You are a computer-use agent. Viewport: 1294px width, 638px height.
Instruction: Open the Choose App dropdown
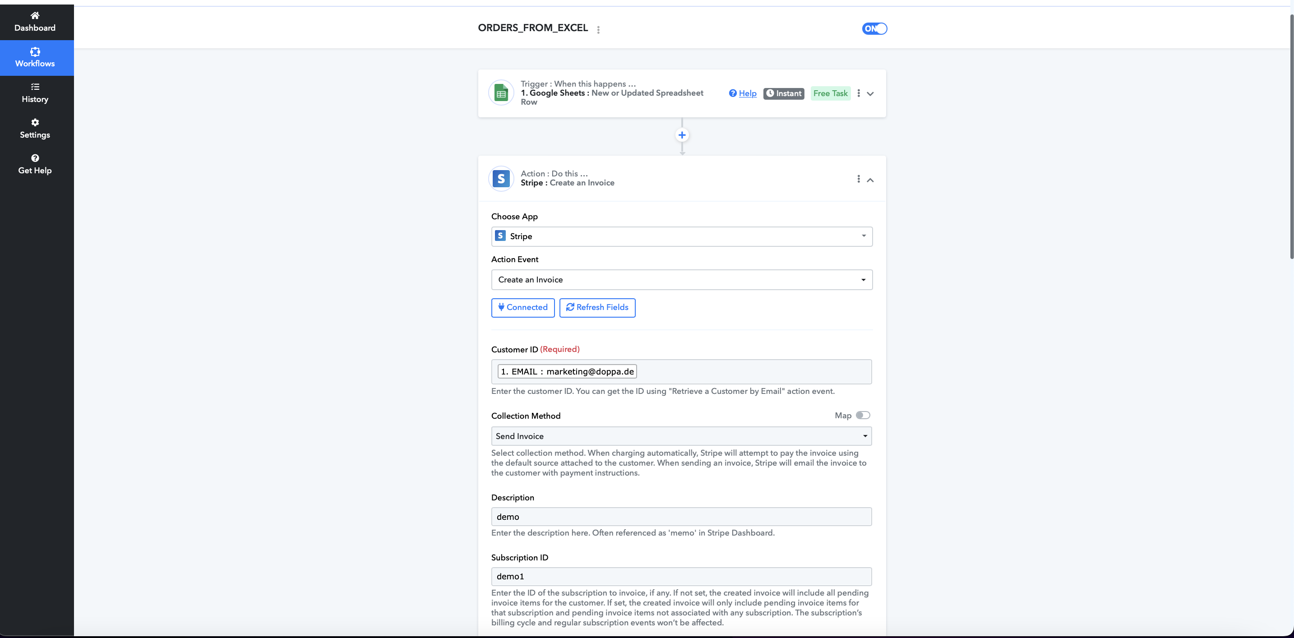[682, 236]
